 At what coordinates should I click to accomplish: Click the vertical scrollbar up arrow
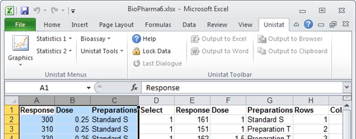(x=347, y=105)
